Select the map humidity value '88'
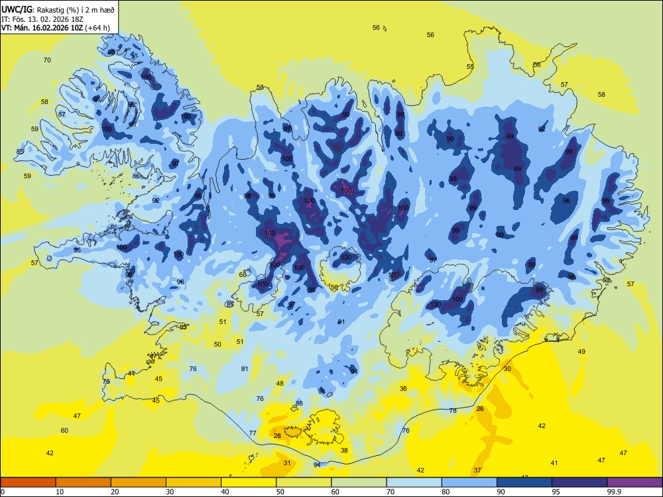This screenshot has height=497, width=663. pyautogui.click(x=299, y=403)
